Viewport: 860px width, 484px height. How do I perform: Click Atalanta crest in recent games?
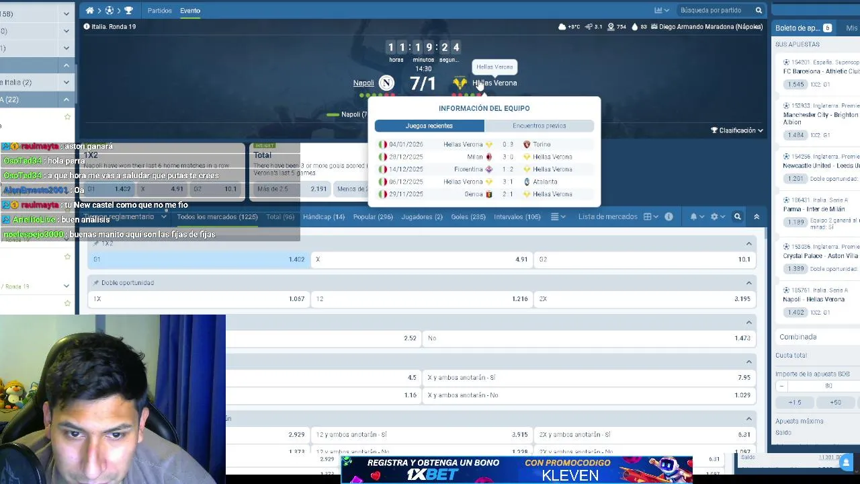527,182
